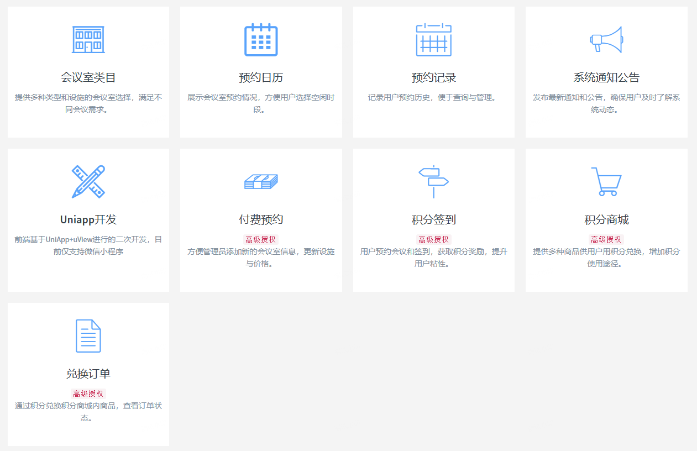Click the document icon for 兑换订单
The height and width of the screenshot is (451, 697).
pos(88,336)
